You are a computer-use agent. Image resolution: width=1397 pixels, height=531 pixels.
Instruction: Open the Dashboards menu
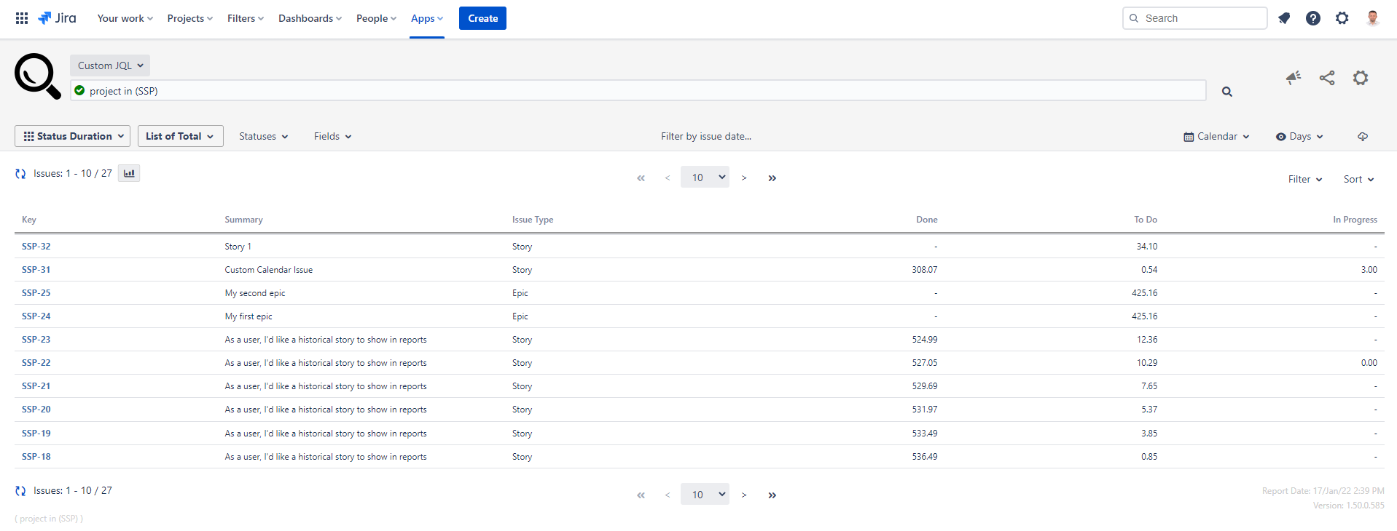(x=310, y=18)
